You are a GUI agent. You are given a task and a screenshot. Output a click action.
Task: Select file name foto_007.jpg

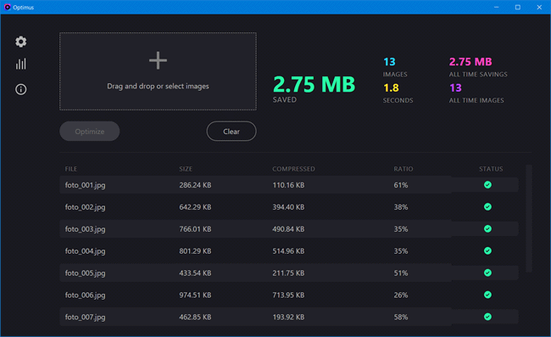(85, 317)
